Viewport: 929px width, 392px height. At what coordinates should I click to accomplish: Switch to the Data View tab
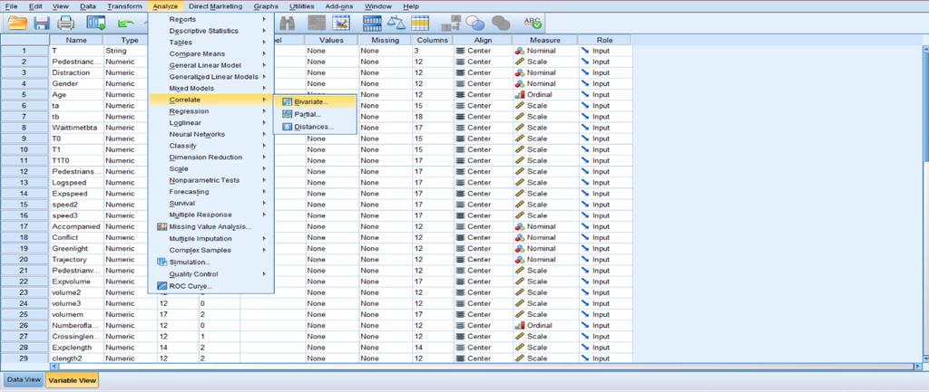[x=22, y=380]
